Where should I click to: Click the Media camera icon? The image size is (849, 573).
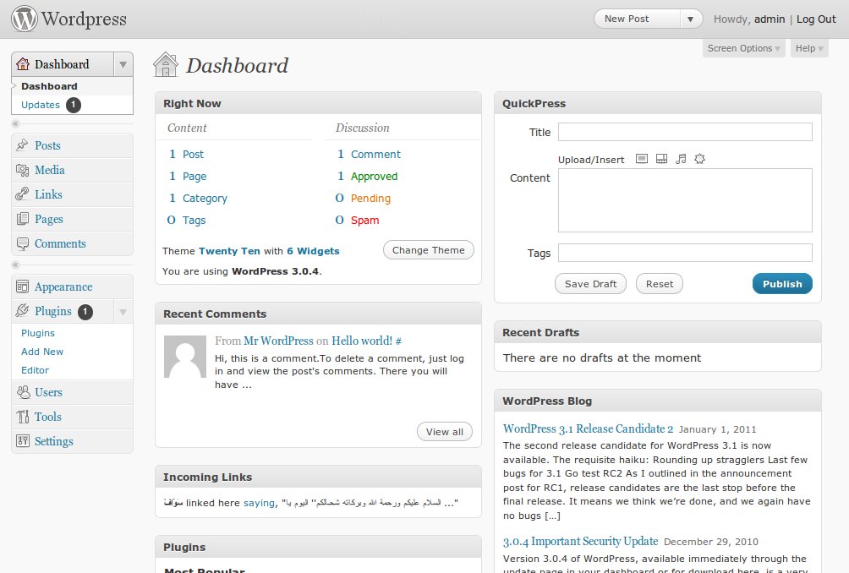click(22, 170)
